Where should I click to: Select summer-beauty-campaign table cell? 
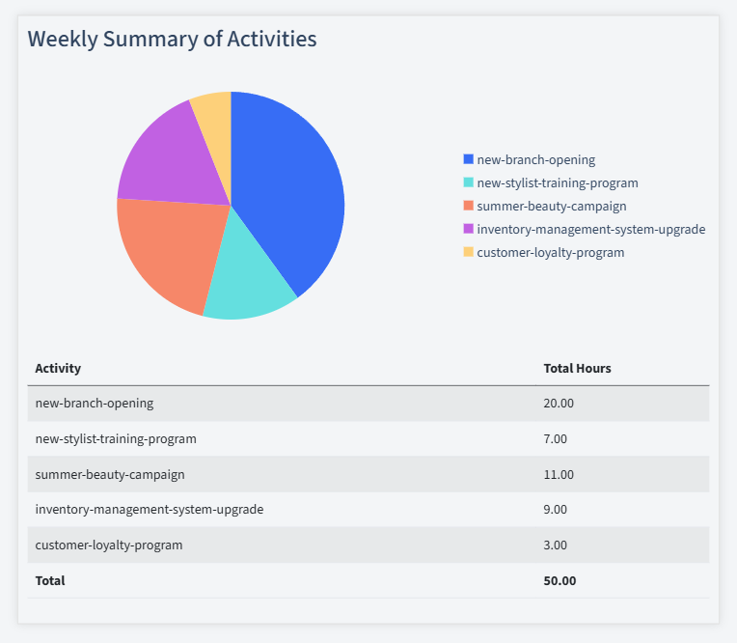coord(282,474)
